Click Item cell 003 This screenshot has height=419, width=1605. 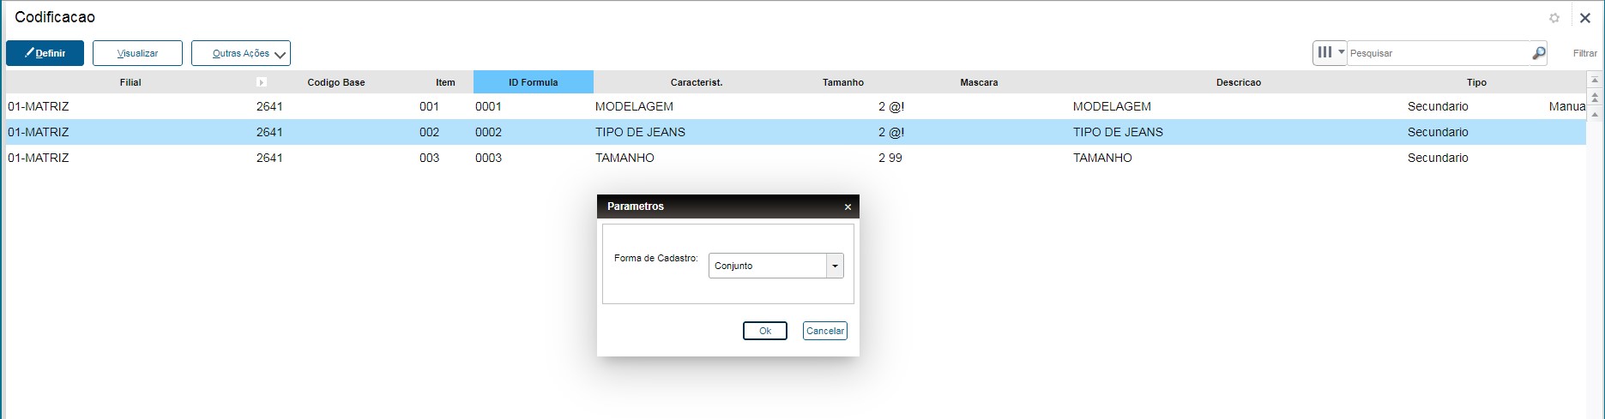pos(429,158)
